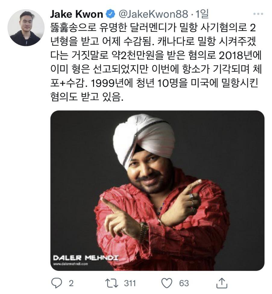
Task: Tap the share upload icon
Action: click(222, 283)
